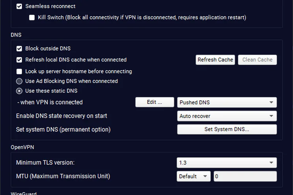
Task: Click the Refresh Cache button
Action: point(215,60)
